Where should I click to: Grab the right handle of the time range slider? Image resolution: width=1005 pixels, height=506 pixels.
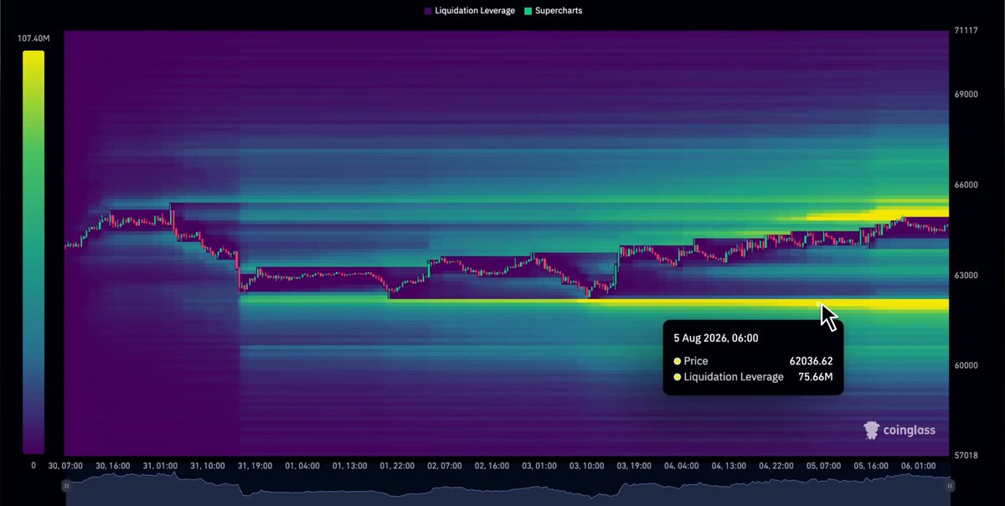951,485
